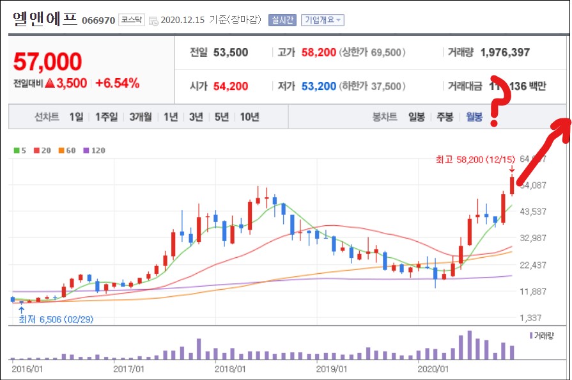The image size is (572, 380).
Task: Click the 거래량 1,976,397 value
Action: 505,52
